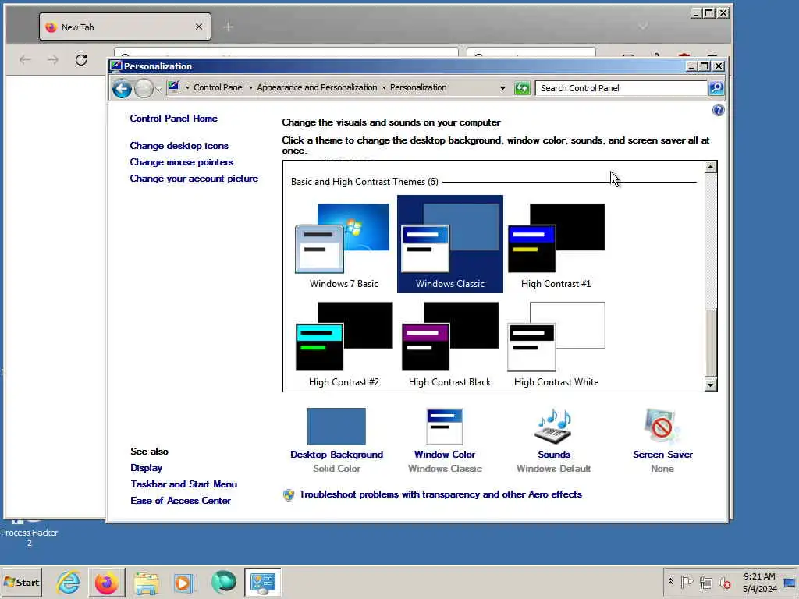Expand arrow after Appearance and Personalization
Image resolution: width=799 pixels, height=599 pixels.
tap(384, 87)
